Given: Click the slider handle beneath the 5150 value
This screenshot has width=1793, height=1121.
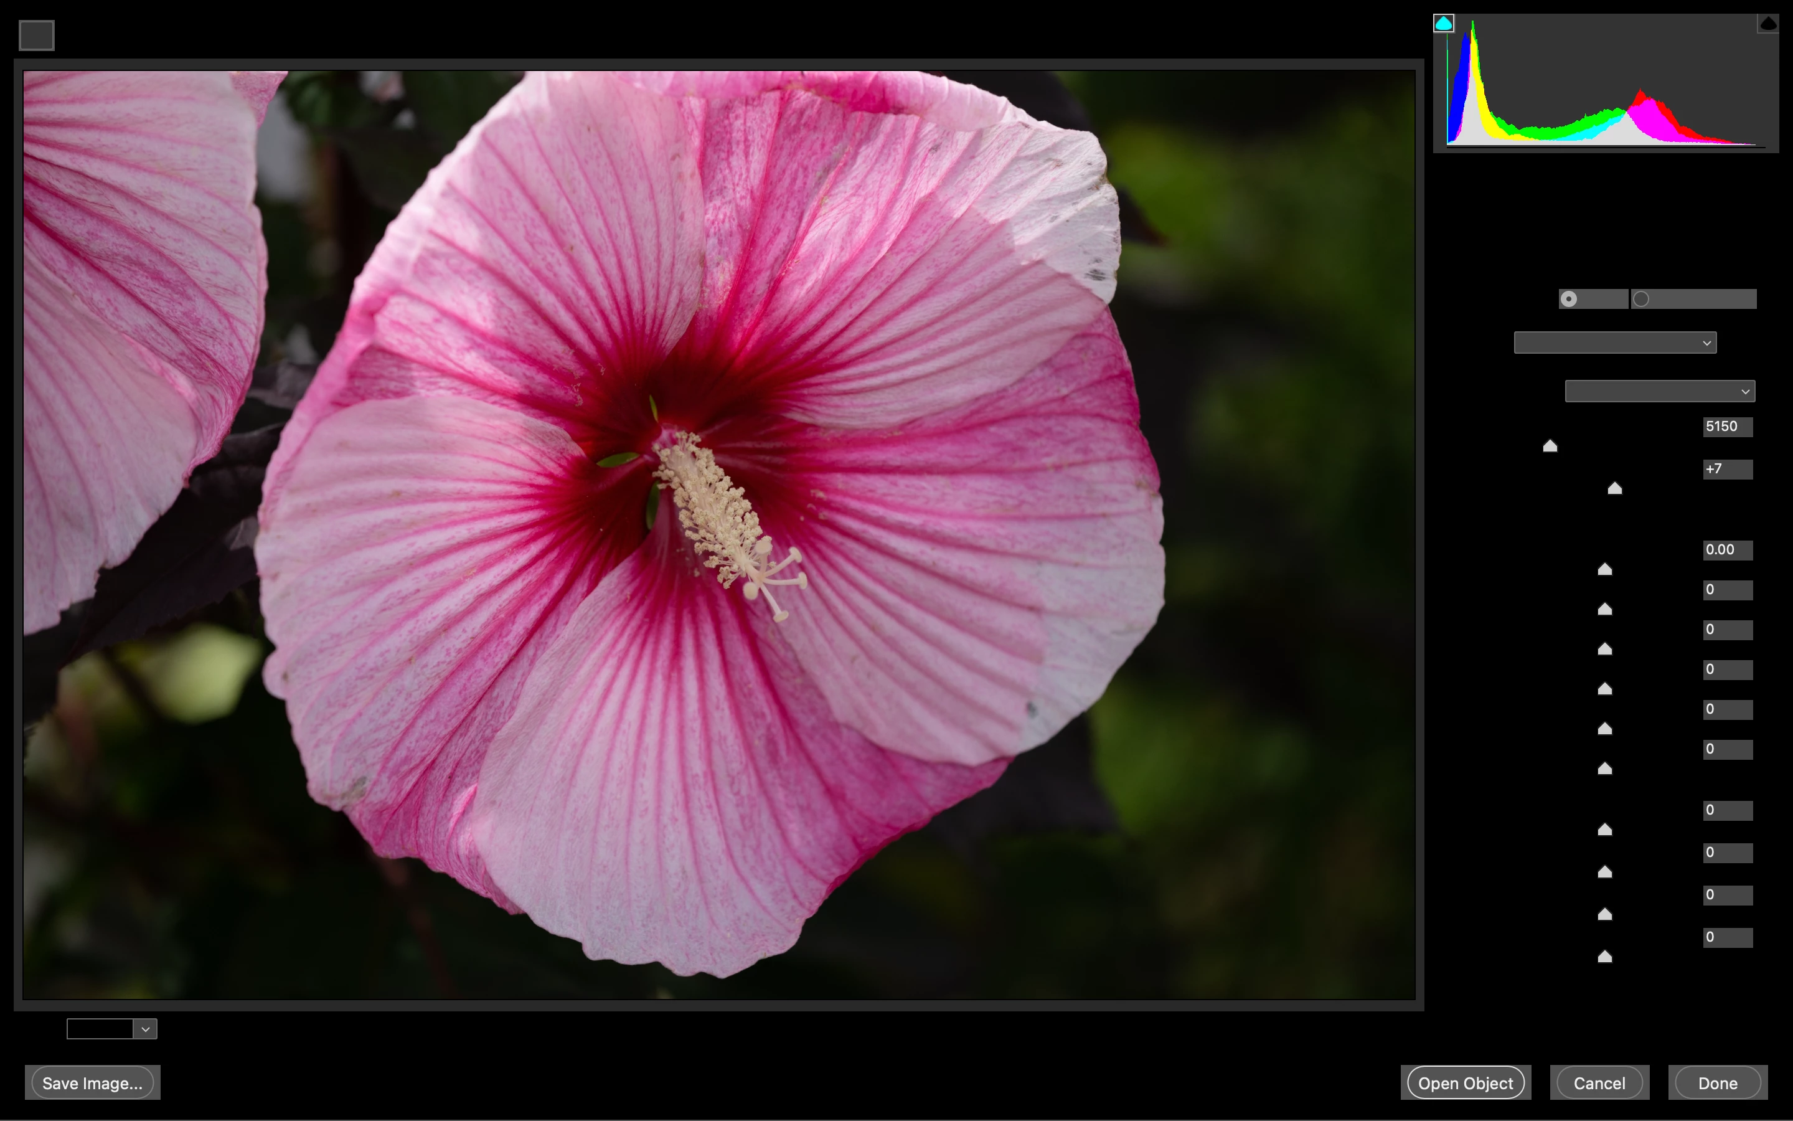Looking at the screenshot, I should coord(1550,445).
